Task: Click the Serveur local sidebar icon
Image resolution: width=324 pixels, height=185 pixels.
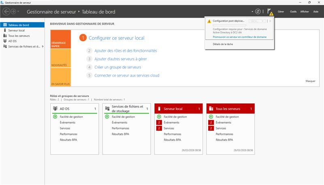Action: pos(5,30)
